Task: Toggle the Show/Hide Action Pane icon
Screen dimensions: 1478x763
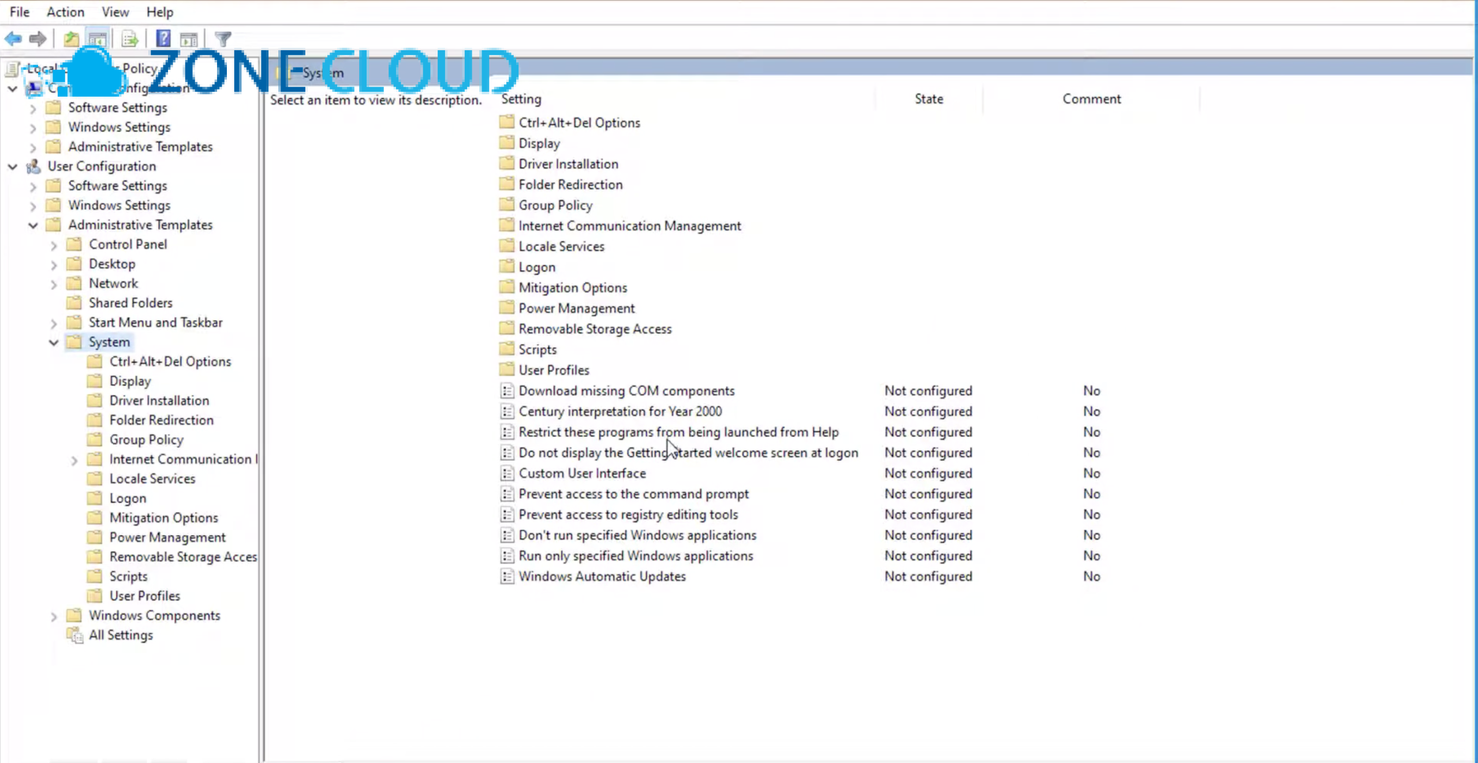Action: tap(189, 39)
